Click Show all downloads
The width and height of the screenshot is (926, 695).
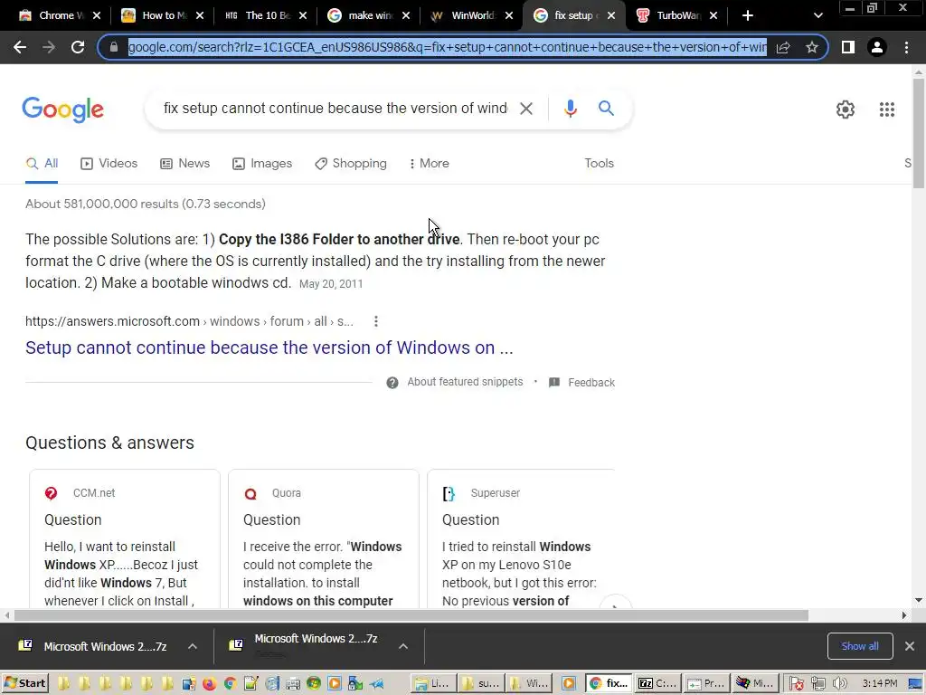click(860, 646)
